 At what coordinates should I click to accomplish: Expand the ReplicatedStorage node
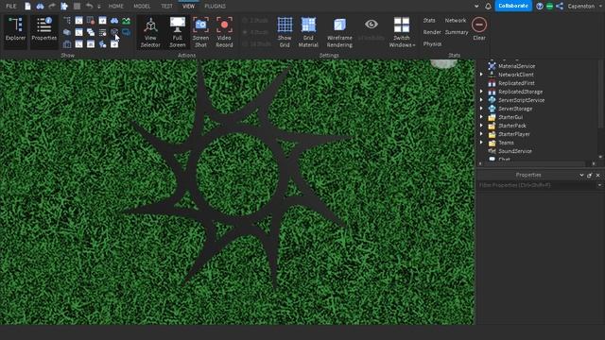point(481,92)
